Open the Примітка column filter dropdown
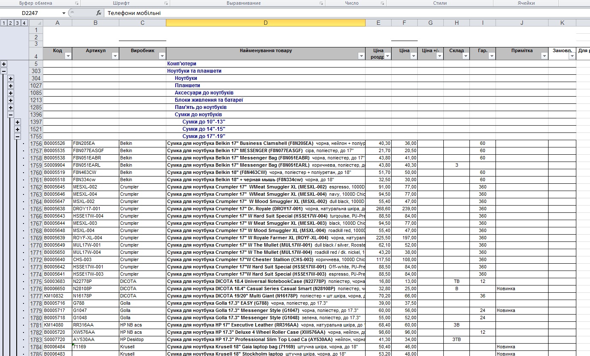This screenshot has width=590, height=356. point(544,56)
